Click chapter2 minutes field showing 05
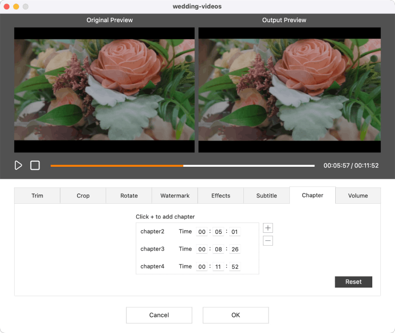395x333 pixels. pyautogui.click(x=218, y=232)
